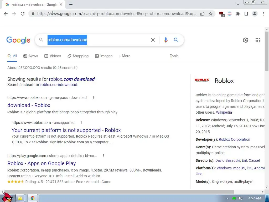Show hidden tray icons arrow
This screenshot has height=202, width=269.
click(x=228, y=198)
